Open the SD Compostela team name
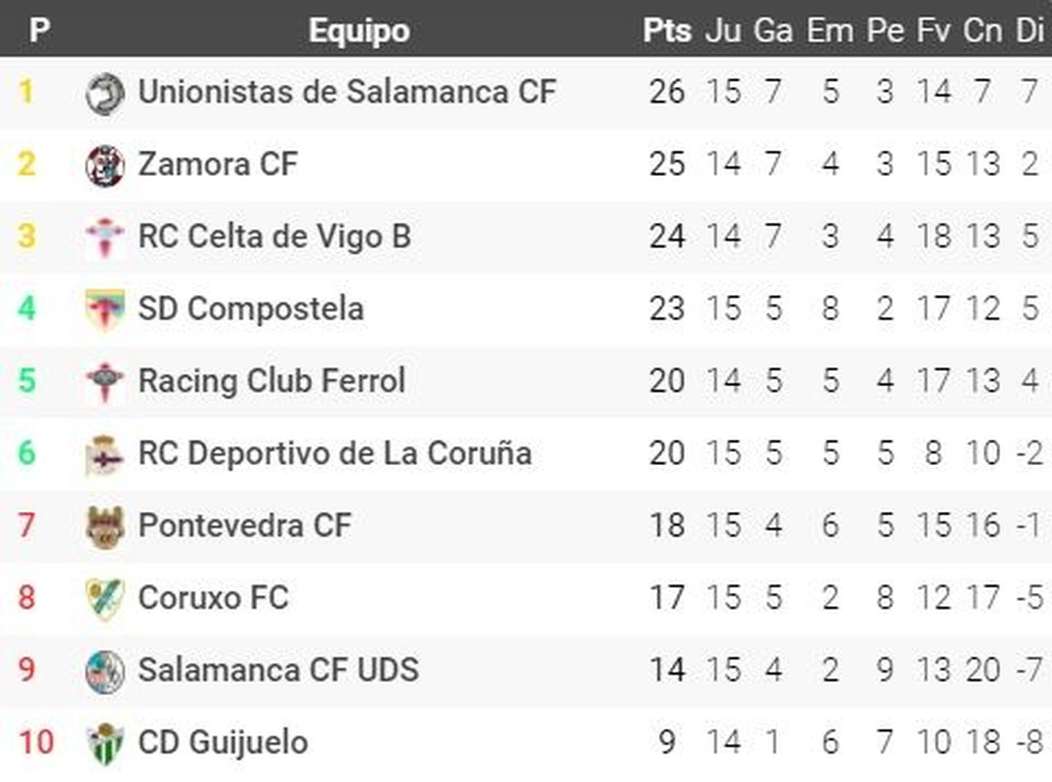Image resolution: width=1052 pixels, height=782 pixels. click(x=251, y=308)
